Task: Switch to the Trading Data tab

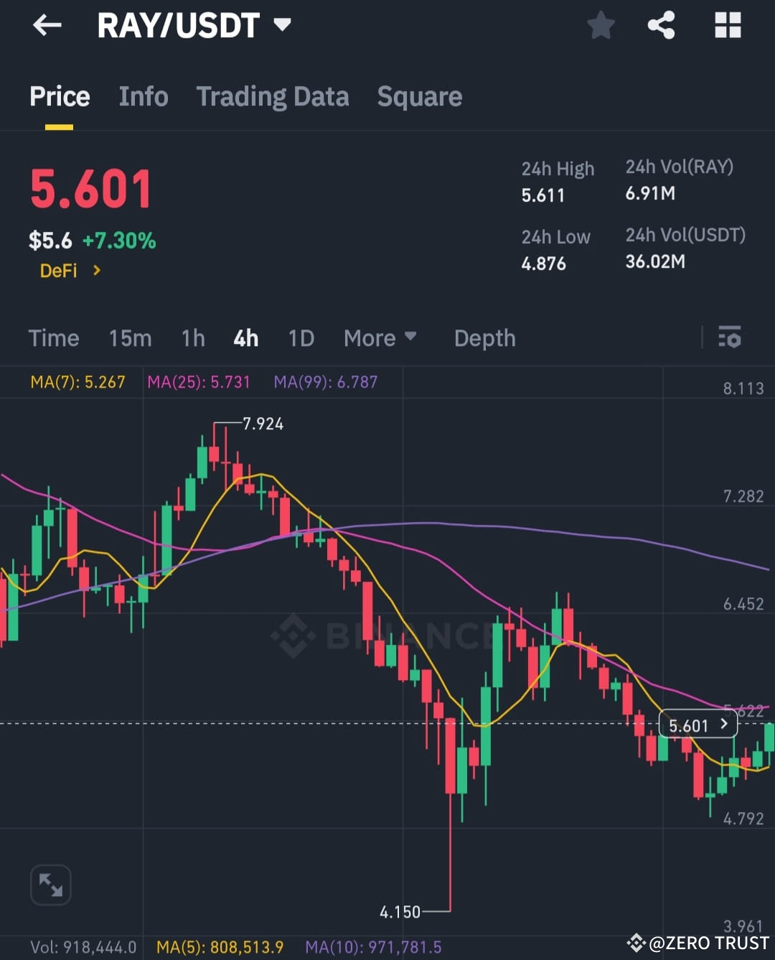Action: (x=273, y=97)
